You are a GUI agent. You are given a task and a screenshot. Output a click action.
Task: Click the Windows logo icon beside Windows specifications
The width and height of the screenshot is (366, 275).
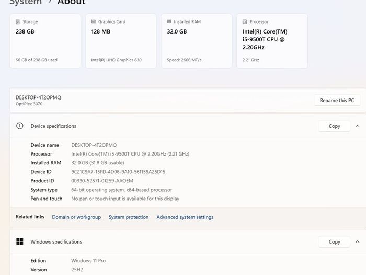pos(20,241)
